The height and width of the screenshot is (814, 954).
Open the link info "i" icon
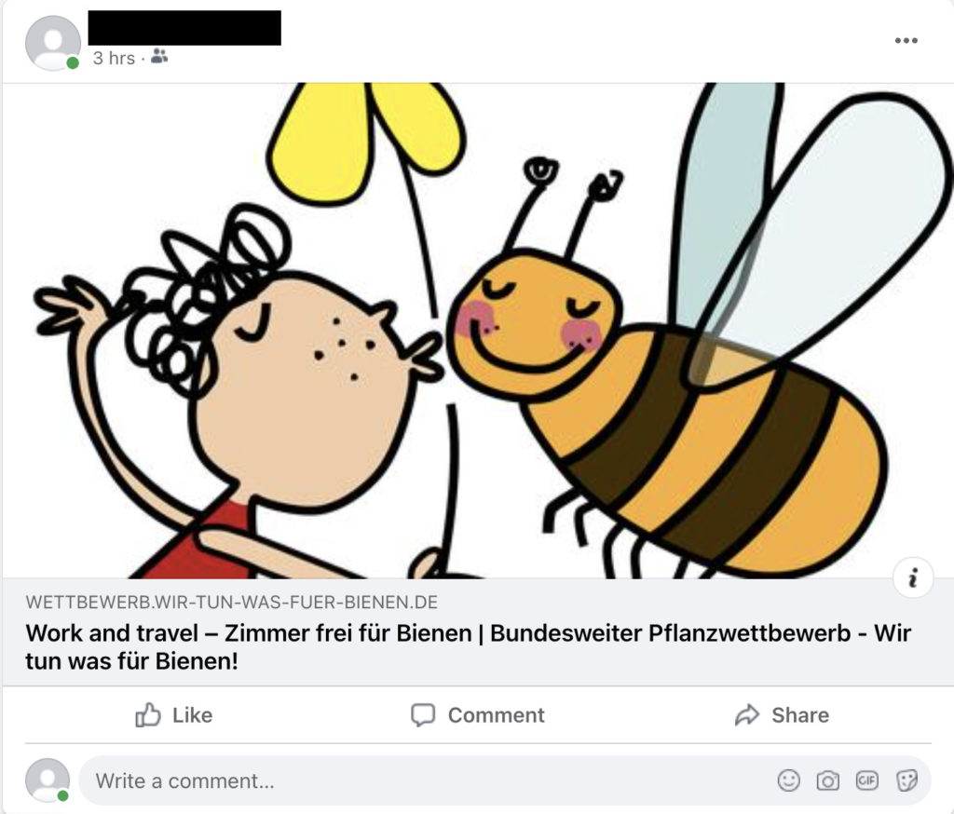[913, 577]
